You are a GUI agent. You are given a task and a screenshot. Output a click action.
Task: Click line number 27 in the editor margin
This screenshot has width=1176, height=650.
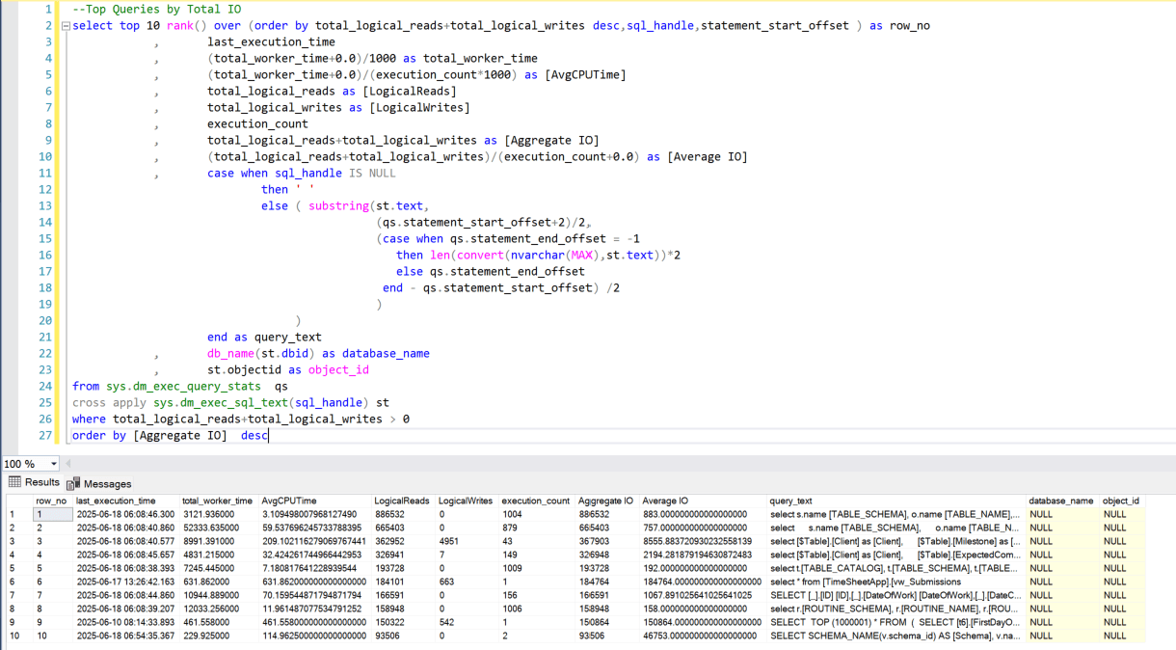pyautogui.click(x=45, y=435)
